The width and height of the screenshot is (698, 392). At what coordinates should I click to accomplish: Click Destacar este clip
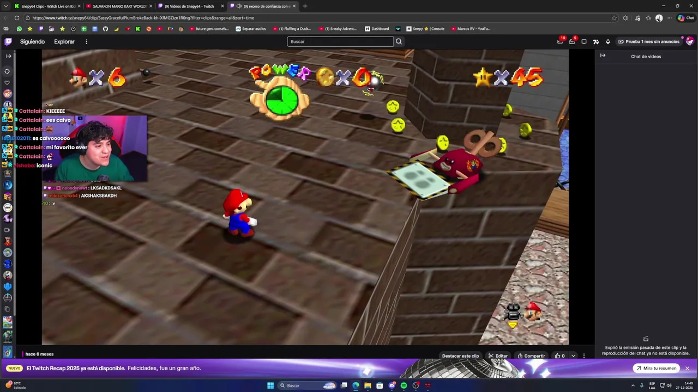tap(460, 356)
